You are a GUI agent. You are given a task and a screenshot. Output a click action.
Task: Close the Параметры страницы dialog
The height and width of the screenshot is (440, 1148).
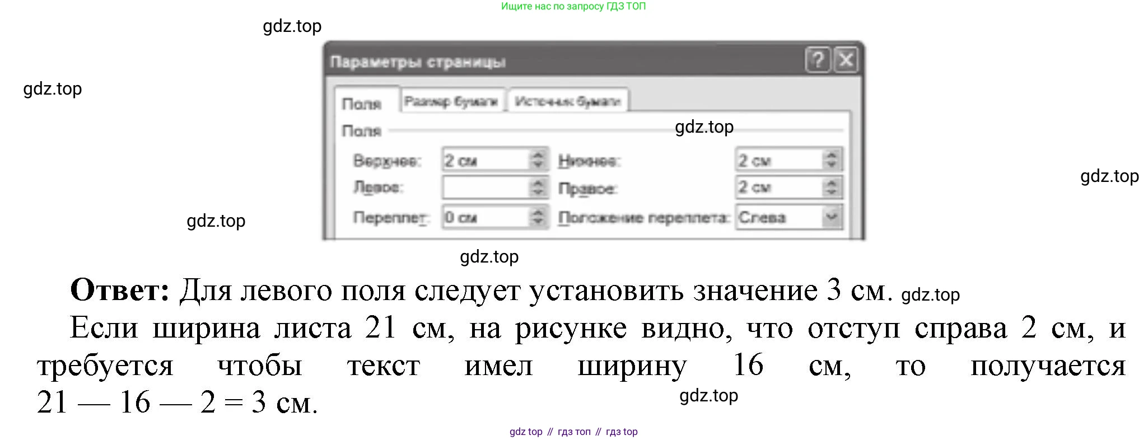(846, 60)
